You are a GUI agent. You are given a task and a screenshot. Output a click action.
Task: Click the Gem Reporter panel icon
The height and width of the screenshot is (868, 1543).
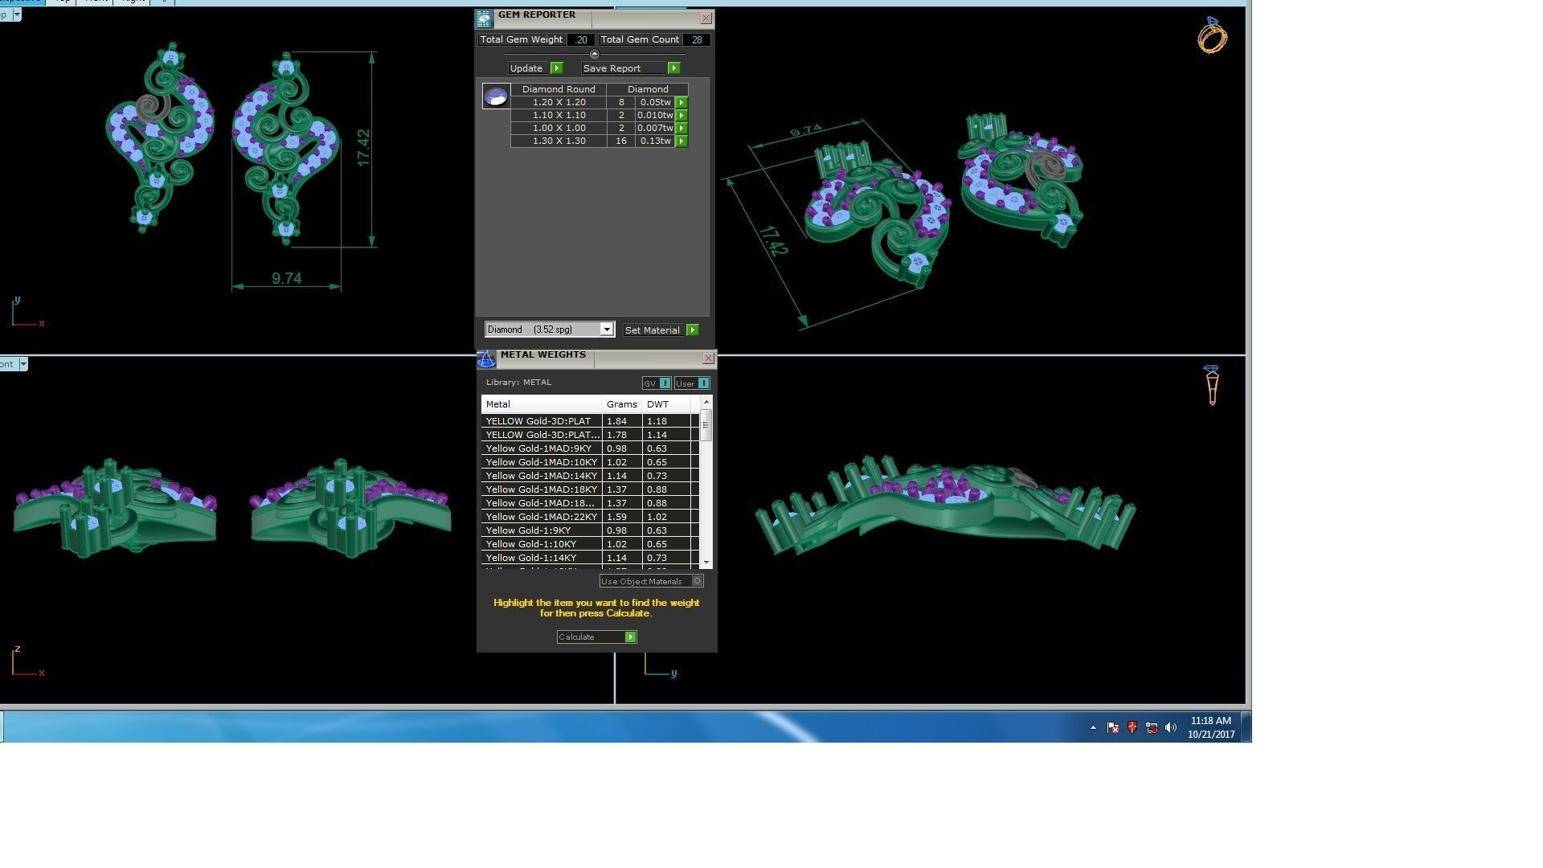484,18
